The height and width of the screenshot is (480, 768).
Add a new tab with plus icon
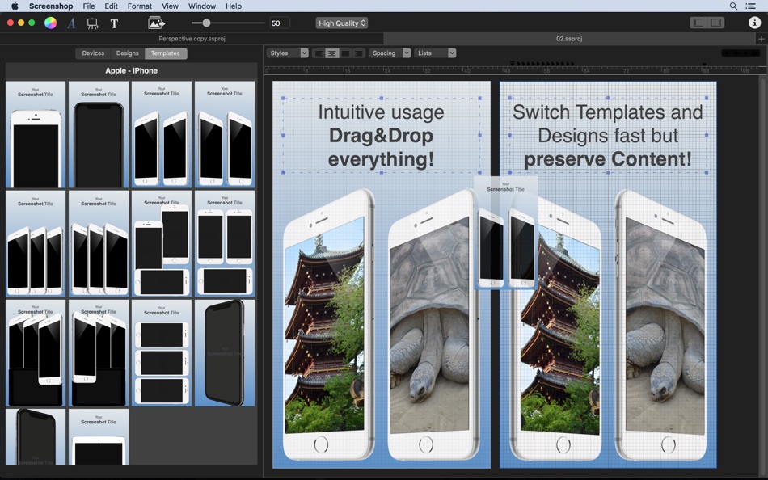click(x=762, y=39)
